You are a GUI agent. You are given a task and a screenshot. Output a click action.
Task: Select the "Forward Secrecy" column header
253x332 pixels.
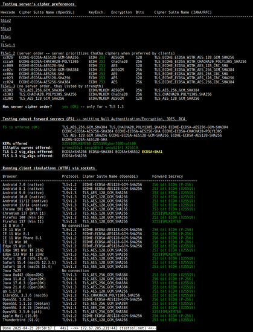click(168, 176)
